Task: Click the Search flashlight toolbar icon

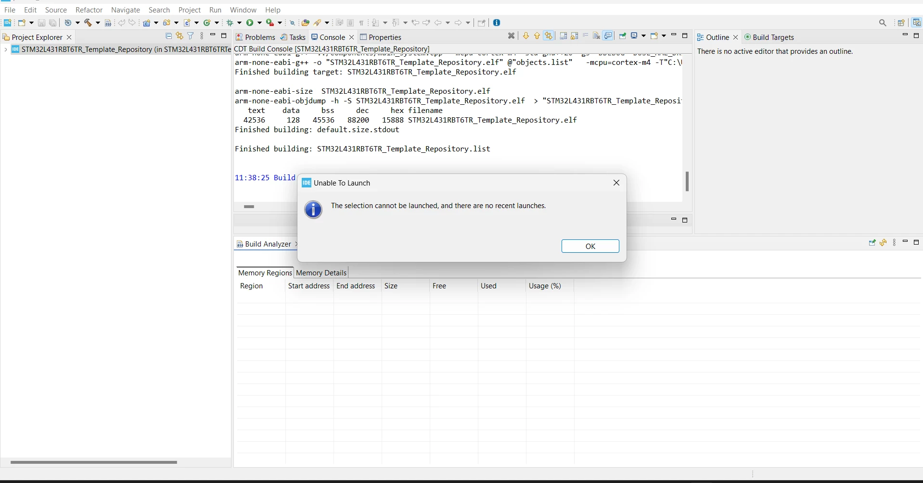Action: pos(317,23)
